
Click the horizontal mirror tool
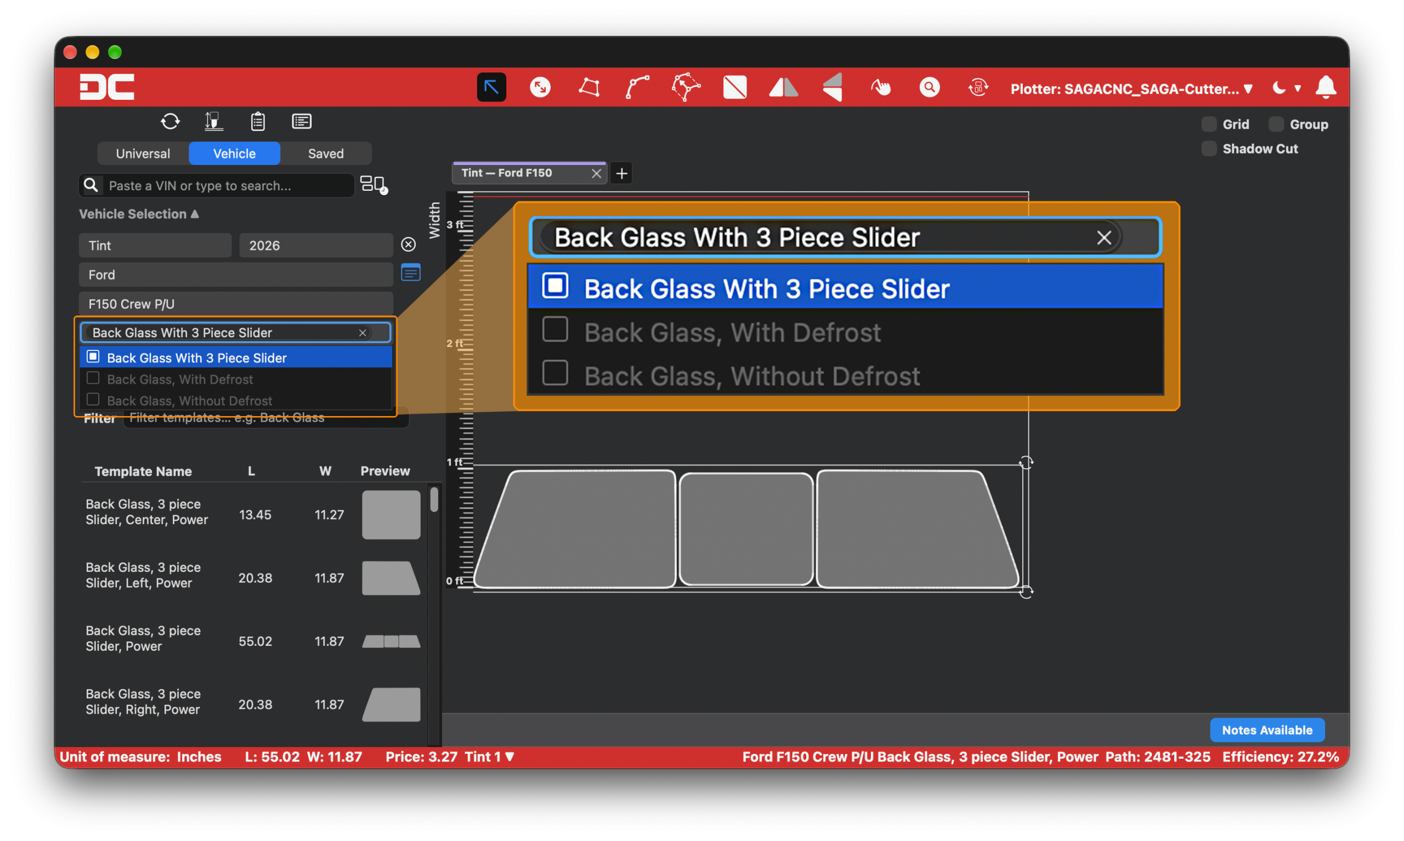783,87
